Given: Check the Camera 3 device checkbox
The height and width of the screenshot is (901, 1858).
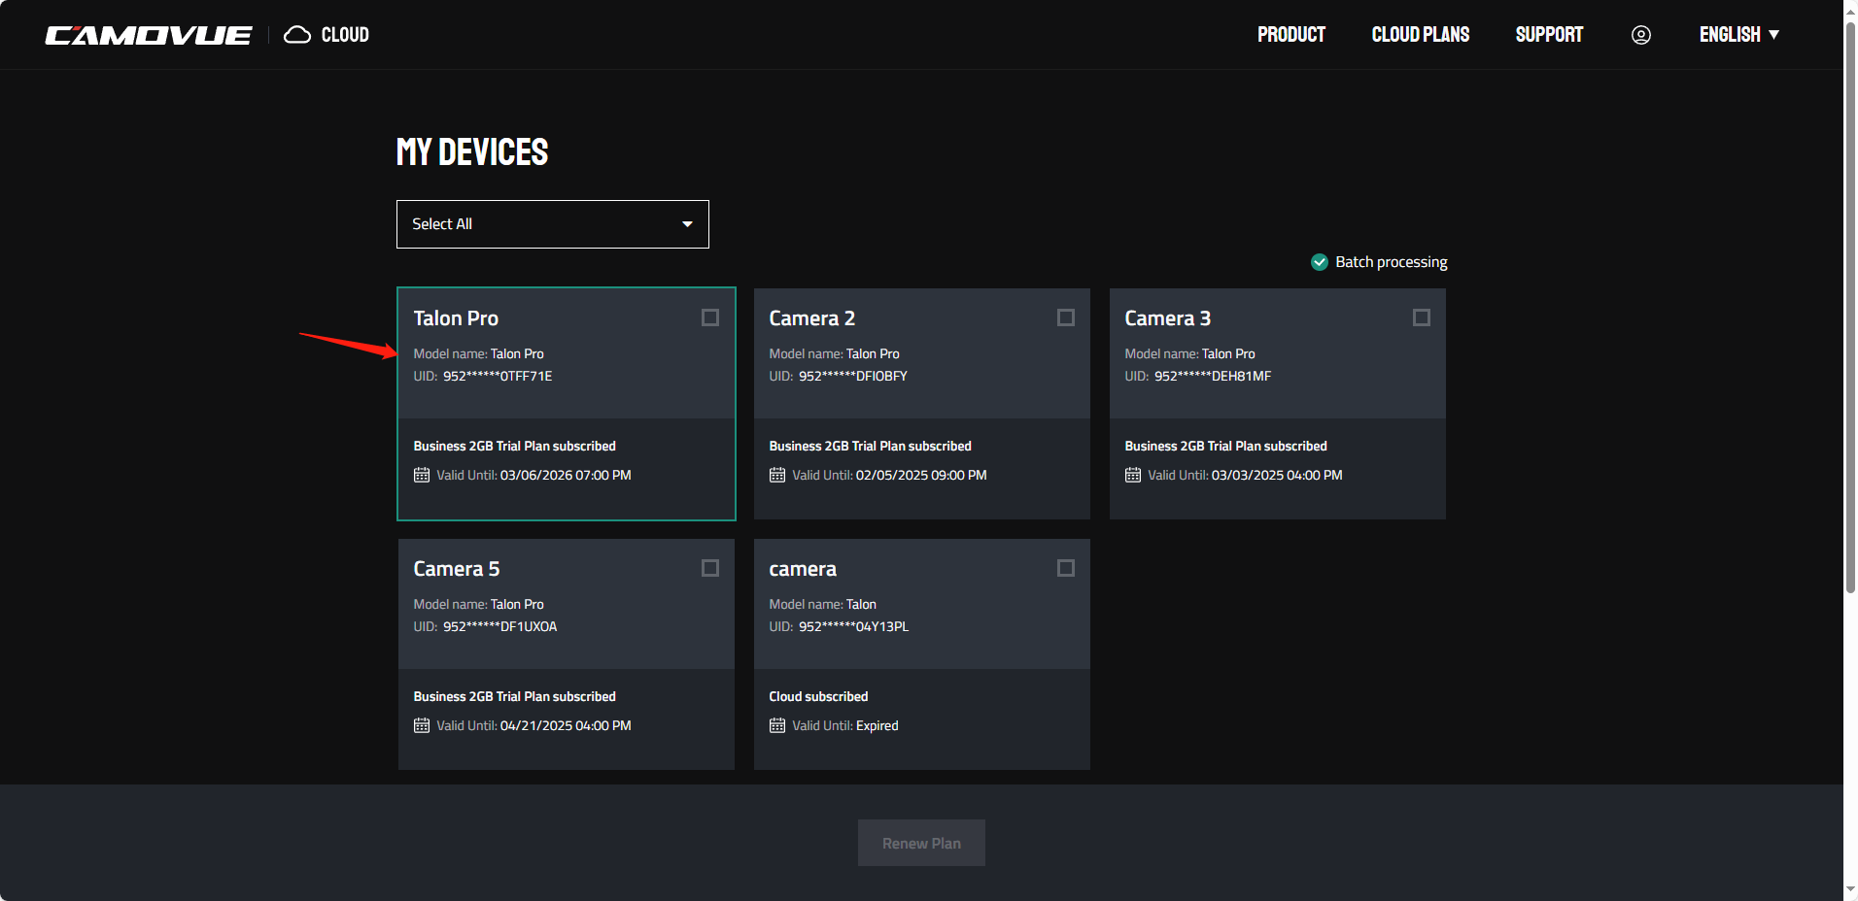Looking at the screenshot, I should 1422,317.
